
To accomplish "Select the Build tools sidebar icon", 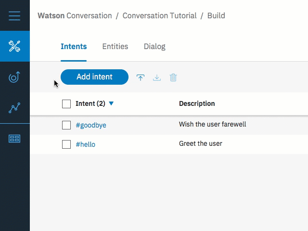I will coord(14,46).
